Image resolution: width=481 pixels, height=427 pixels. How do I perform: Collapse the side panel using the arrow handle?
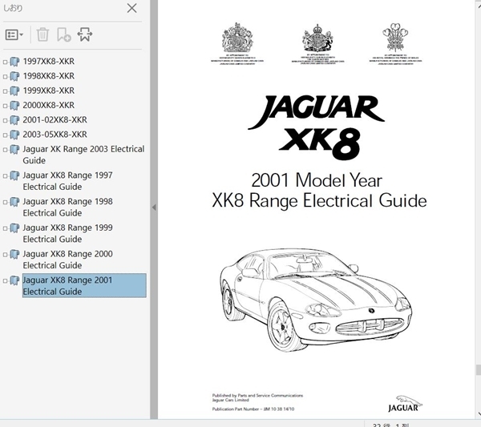(154, 207)
